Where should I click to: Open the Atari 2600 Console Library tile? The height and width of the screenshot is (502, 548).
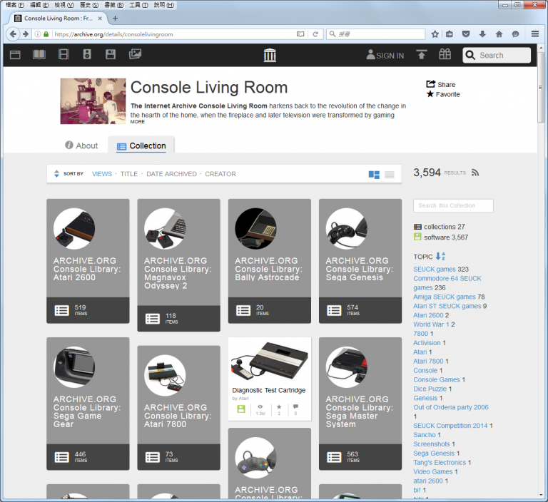88,261
